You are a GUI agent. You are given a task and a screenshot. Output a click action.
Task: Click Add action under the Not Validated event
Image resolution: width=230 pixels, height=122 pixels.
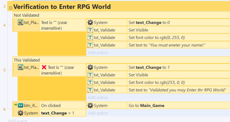(x=98, y=53)
